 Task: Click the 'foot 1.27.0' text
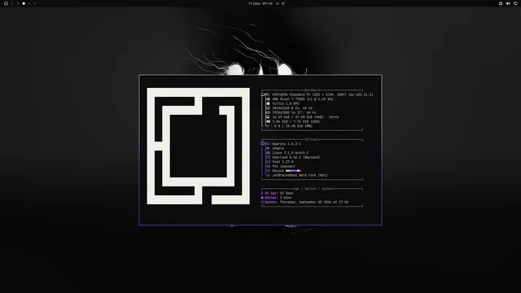coord(282,162)
